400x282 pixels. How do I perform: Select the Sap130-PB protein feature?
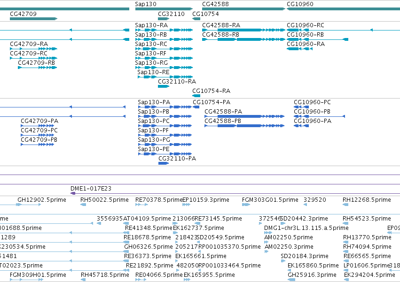165,116
